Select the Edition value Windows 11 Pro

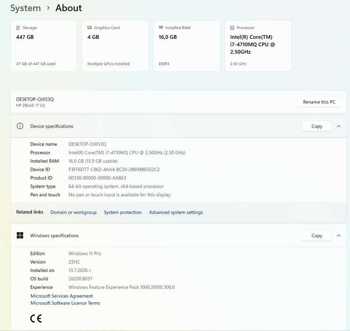84,253
